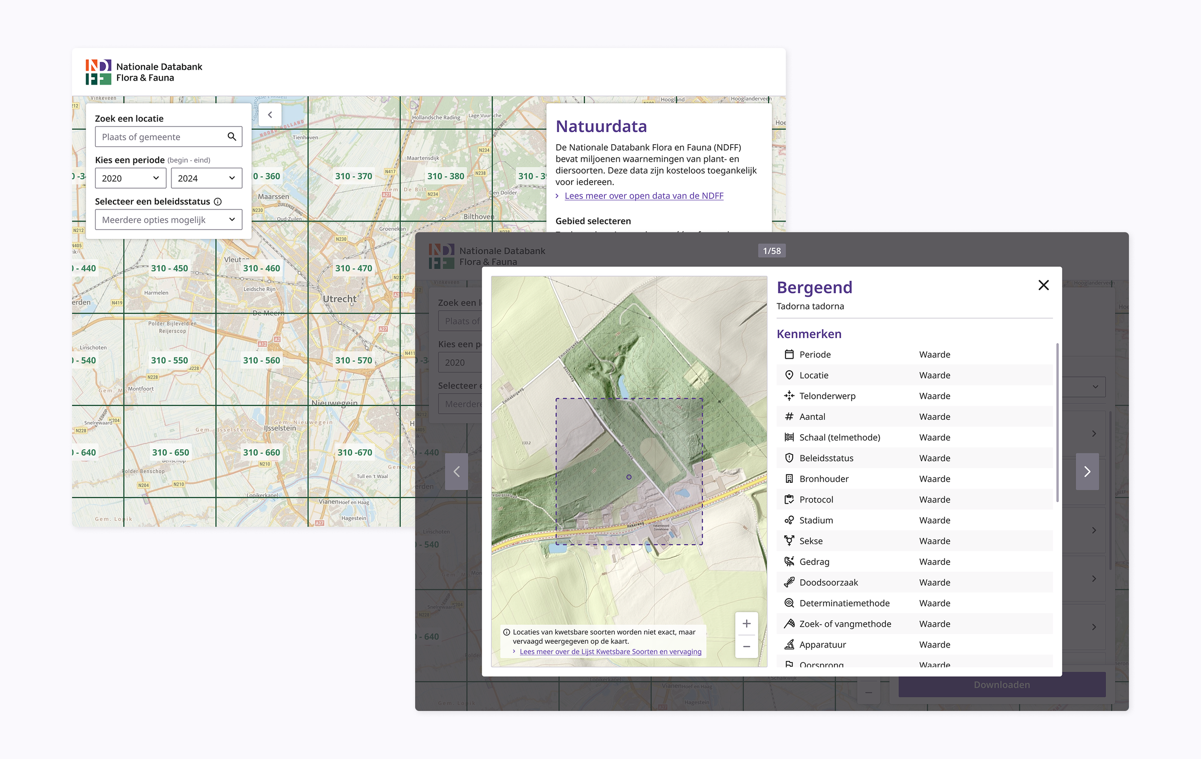
Task: Click the location pin icon beside Locatie
Action: (789, 375)
